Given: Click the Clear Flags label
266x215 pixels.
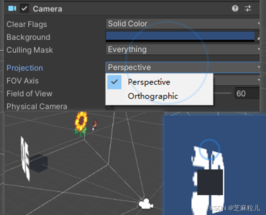Looking at the screenshot, I should coord(27,24).
